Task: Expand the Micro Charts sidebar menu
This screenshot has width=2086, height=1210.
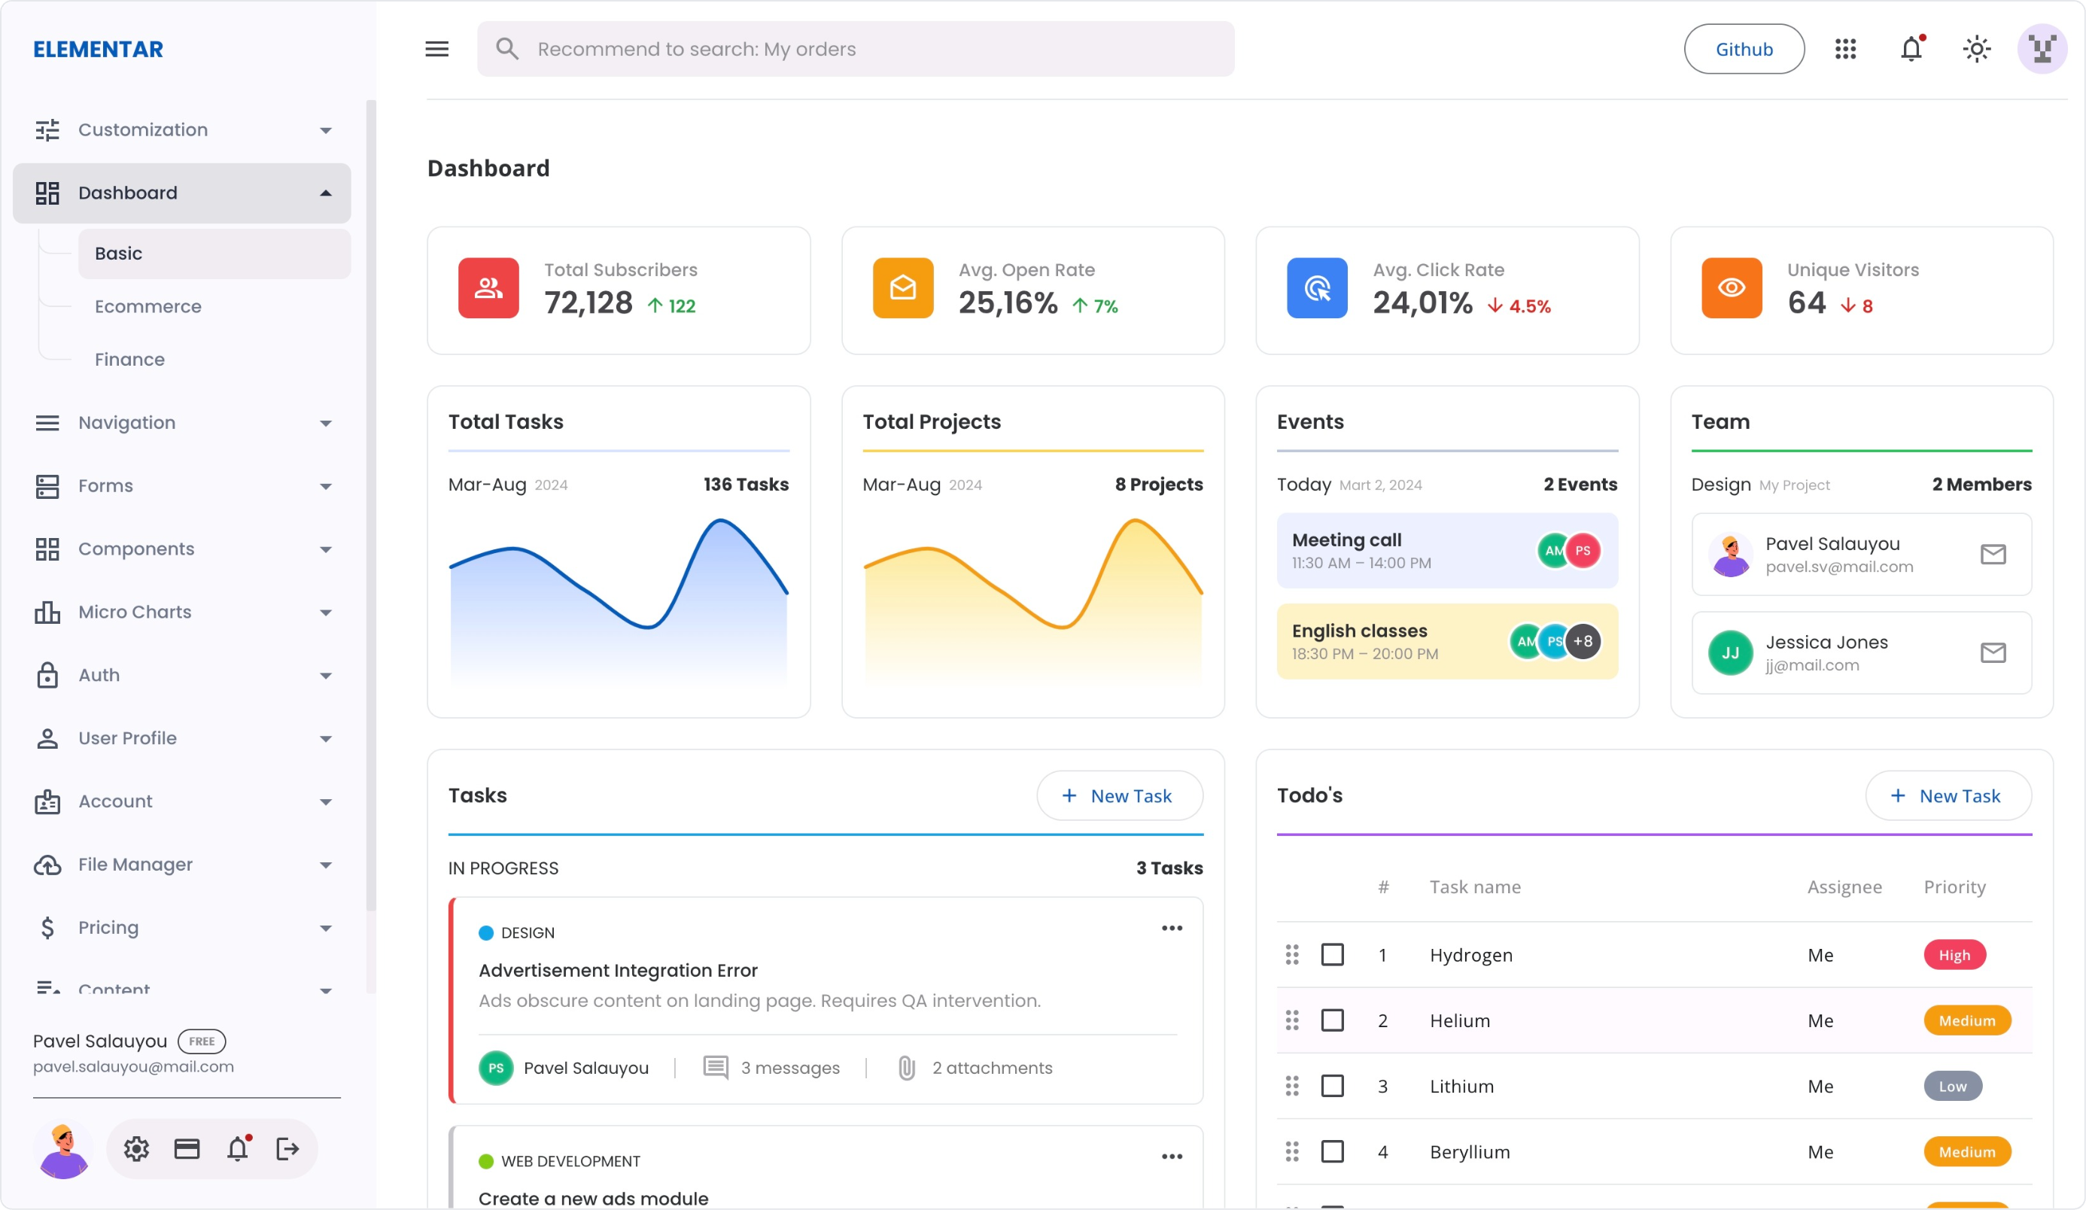Action: click(182, 612)
